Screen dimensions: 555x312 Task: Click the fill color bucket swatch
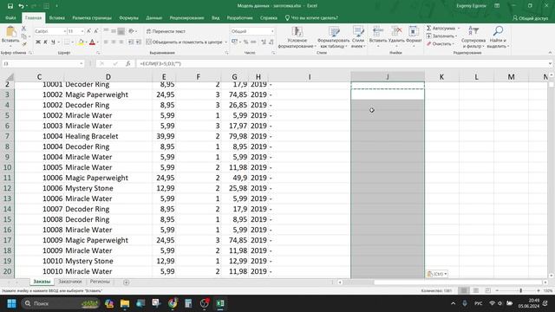click(81, 42)
